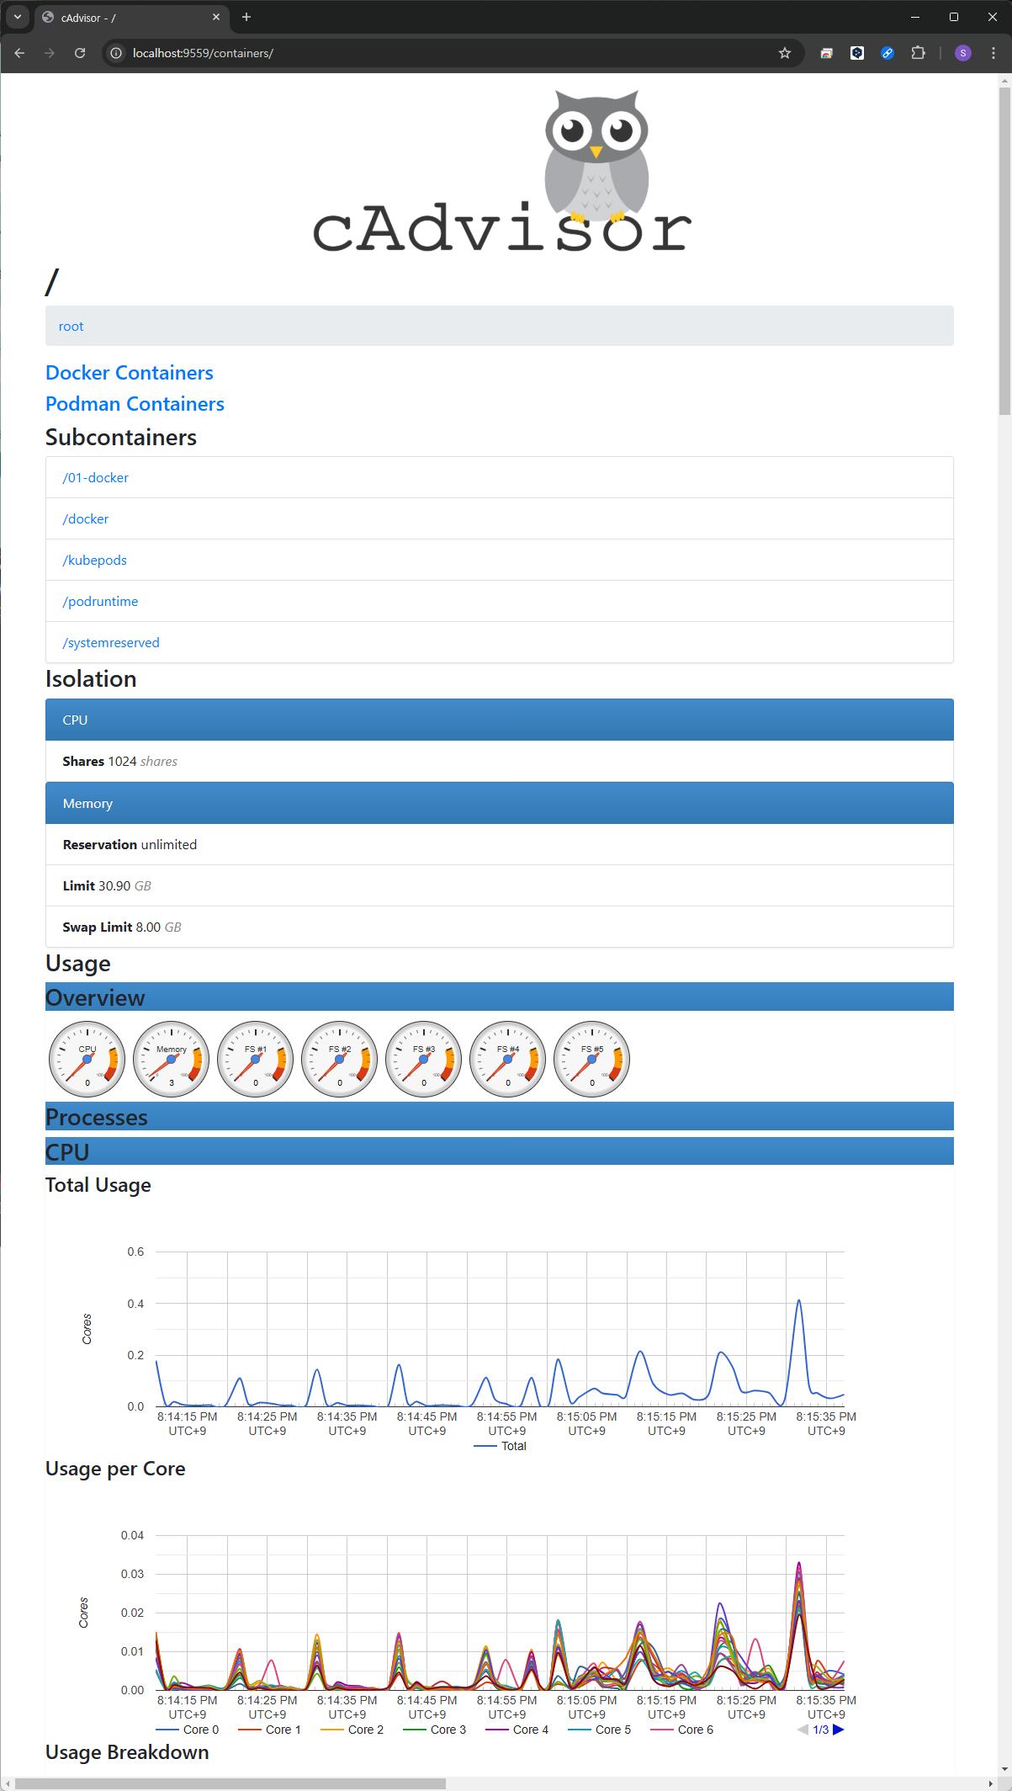Click the Core 2 legend entry
Screen dimensions: 1012x1791
click(352, 1730)
